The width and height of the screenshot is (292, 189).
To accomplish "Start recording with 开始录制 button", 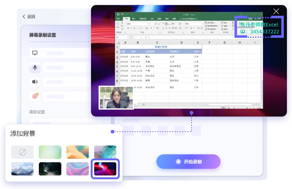I will (x=188, y=162).
